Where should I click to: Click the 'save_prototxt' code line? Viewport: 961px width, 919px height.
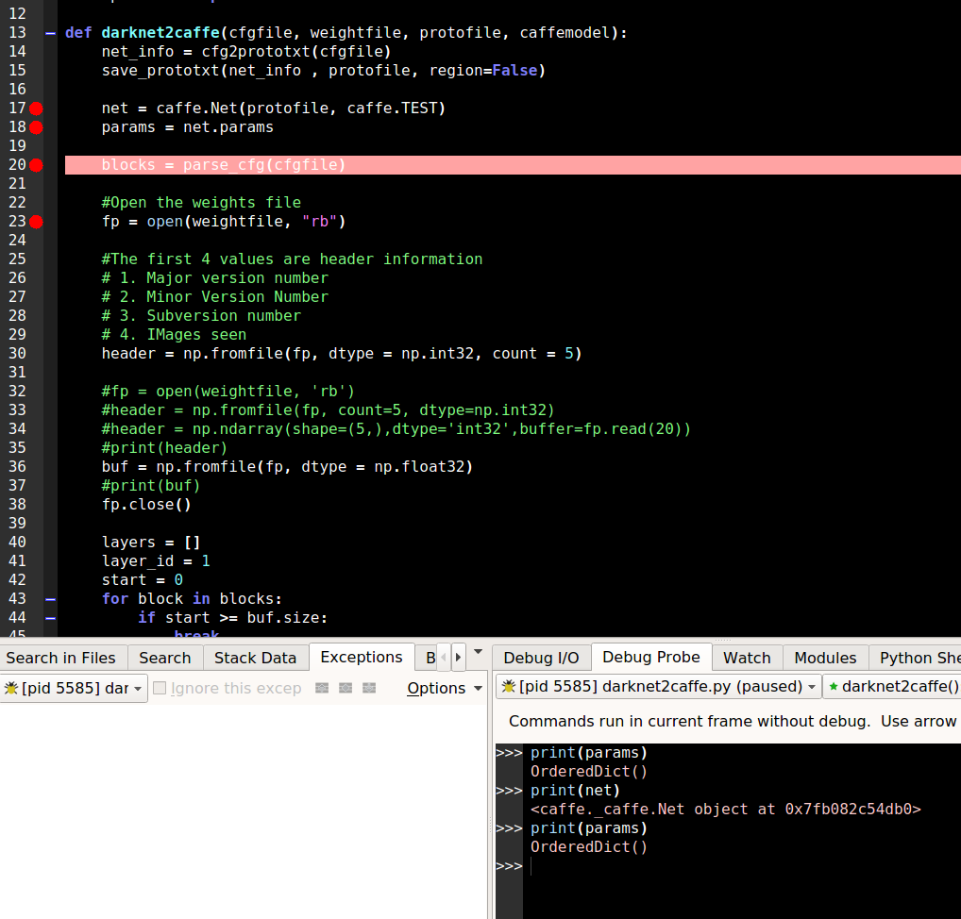pos(324,71)
